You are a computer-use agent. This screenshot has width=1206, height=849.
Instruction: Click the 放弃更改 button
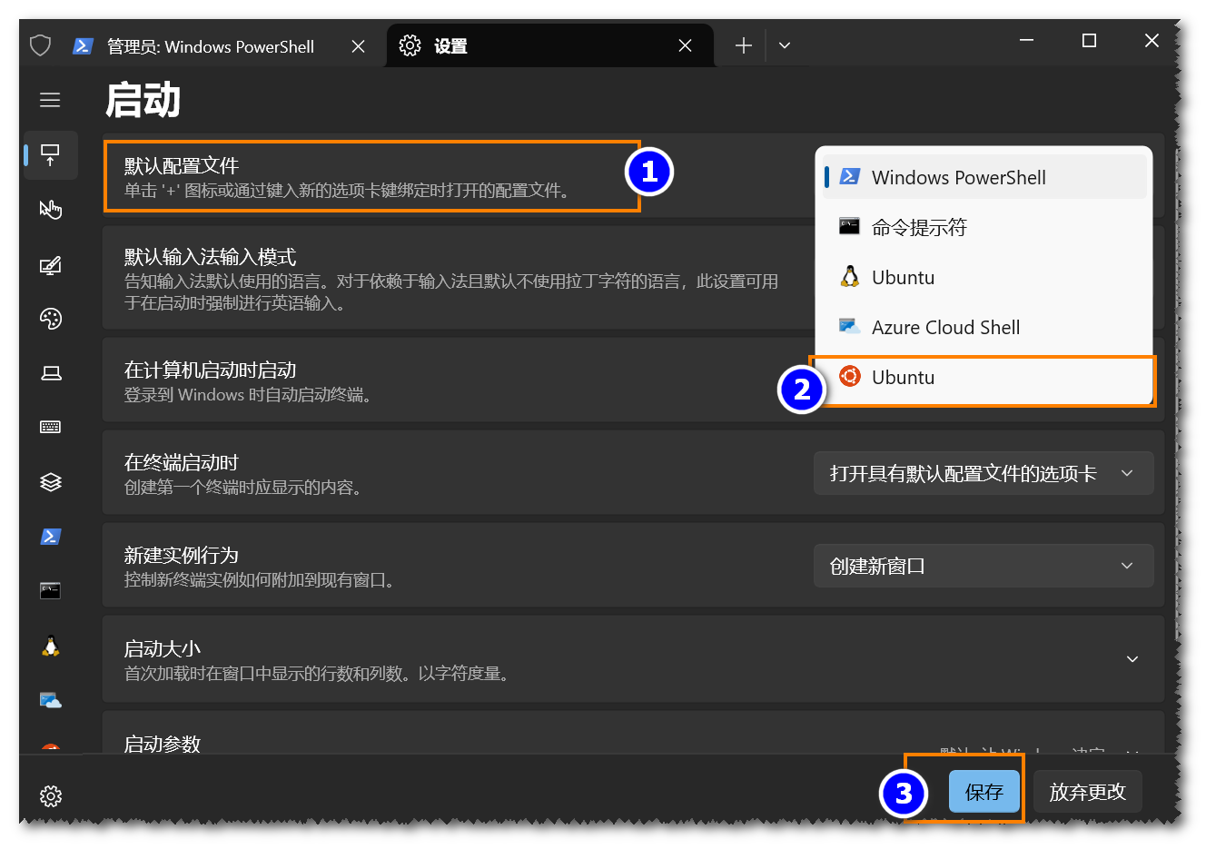click(x=1088, y=792)
